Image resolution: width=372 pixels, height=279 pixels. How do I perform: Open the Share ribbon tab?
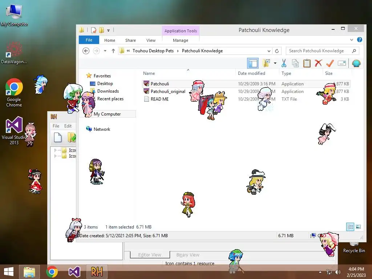pos(130,40)
